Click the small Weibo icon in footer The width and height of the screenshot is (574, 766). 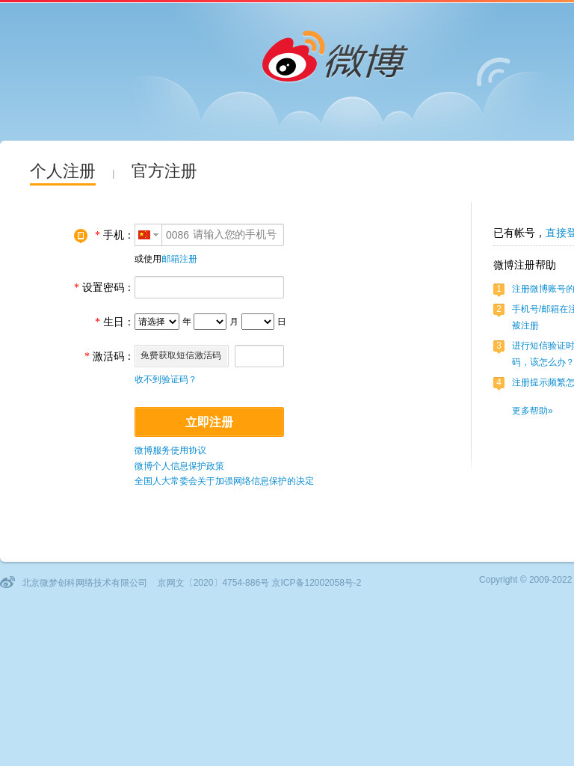pos(7,582)
